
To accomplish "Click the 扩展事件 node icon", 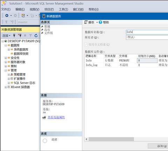I will pyautogui.click(x=12, y=78).
